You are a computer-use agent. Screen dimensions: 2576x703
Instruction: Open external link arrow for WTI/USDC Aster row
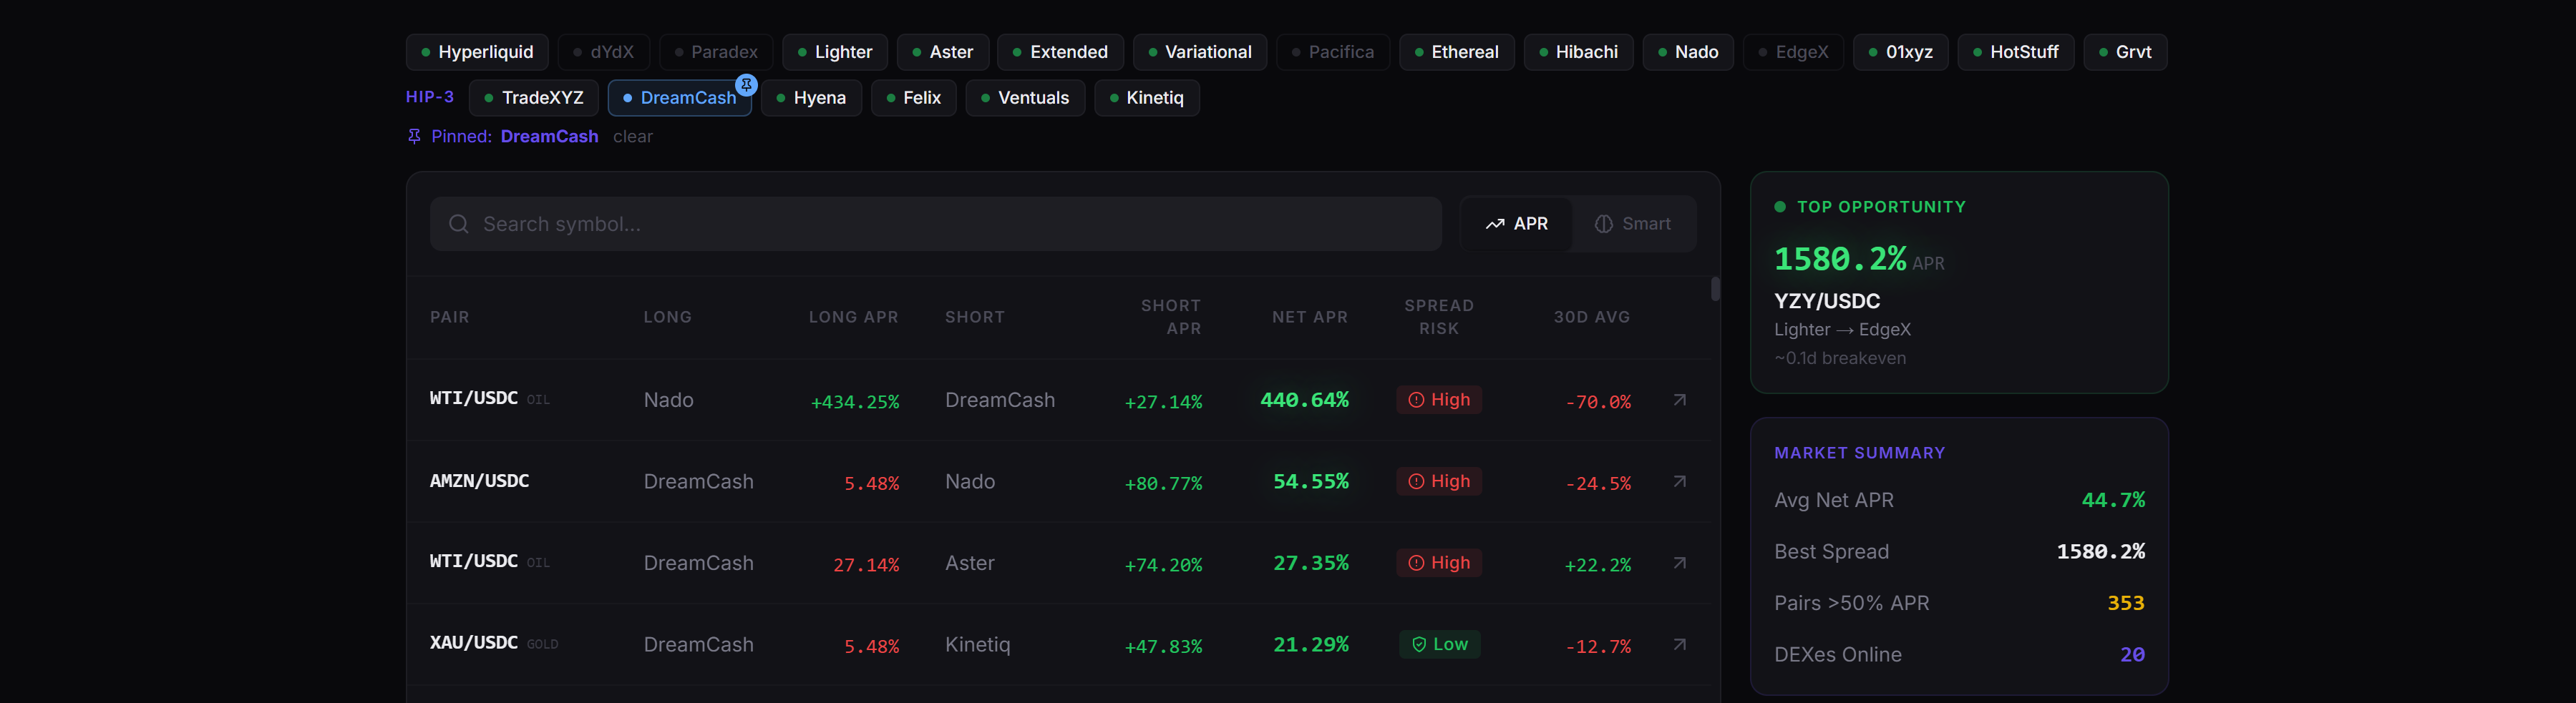(x=1679, y=564)
